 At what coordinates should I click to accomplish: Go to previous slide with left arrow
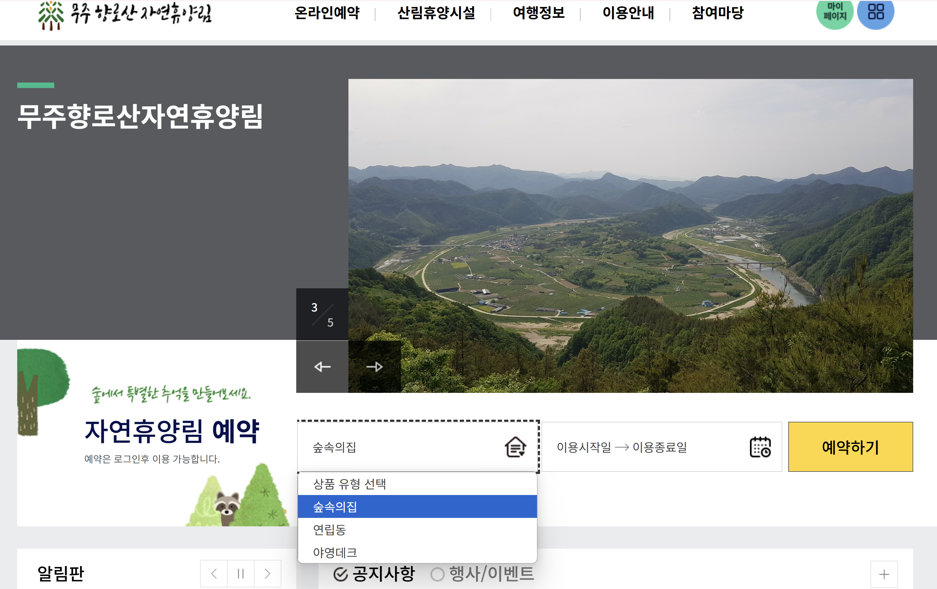pos(322,367)
